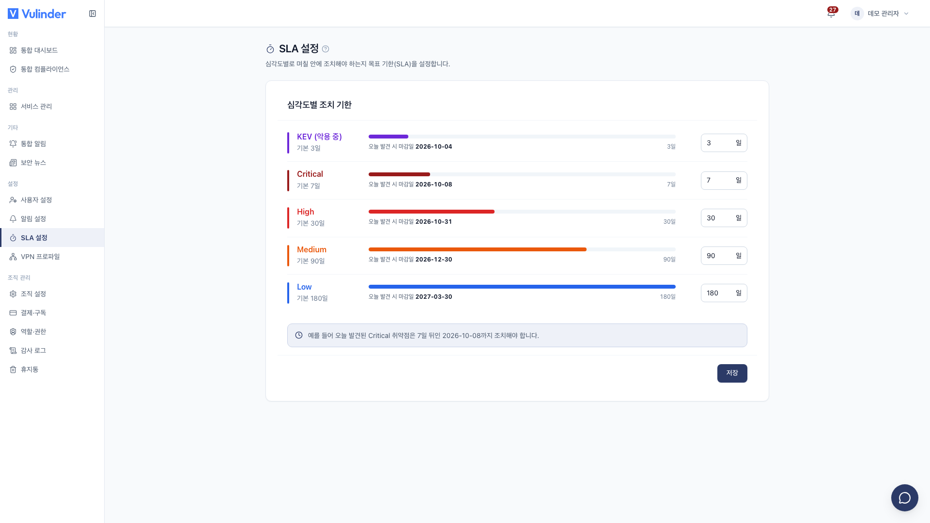930x523 pixels.
Task: Click the High deadline date 2026-10-31
Action: point(434,222)
